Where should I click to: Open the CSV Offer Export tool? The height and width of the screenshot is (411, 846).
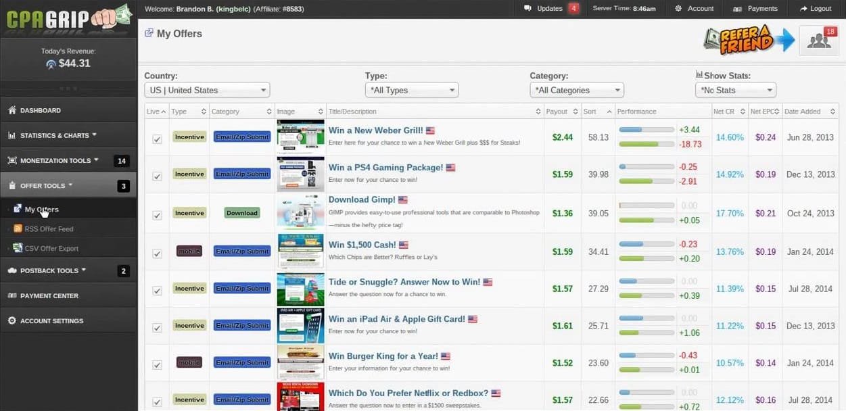tap(50, 248)
